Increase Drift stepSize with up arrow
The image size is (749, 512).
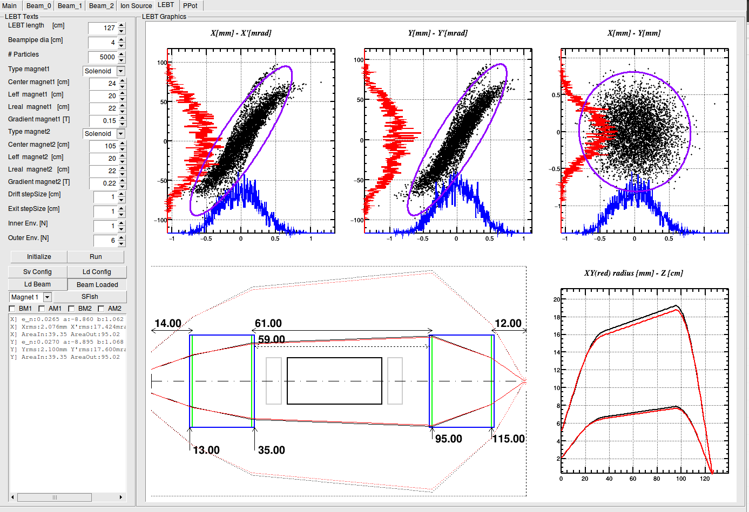click(x=122, y=194)
